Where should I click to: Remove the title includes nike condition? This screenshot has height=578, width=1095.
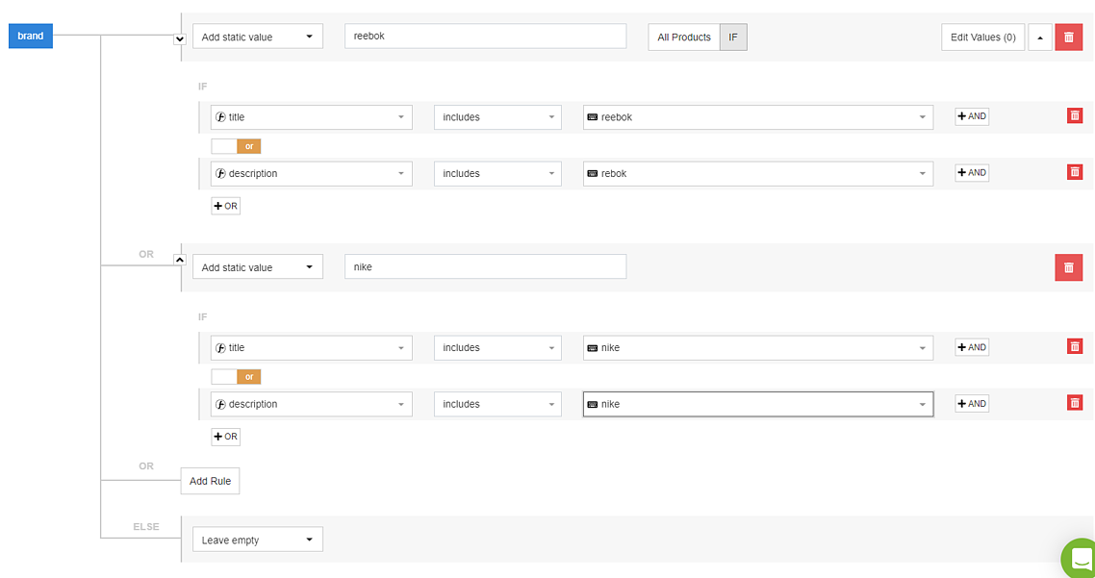click(x=1075, y=347)
